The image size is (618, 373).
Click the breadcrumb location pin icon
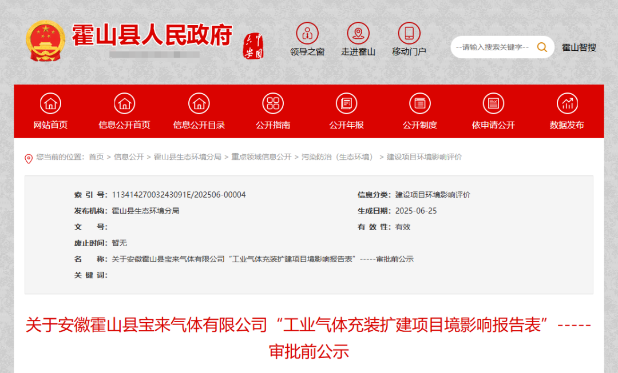click(x=29, y=159)
